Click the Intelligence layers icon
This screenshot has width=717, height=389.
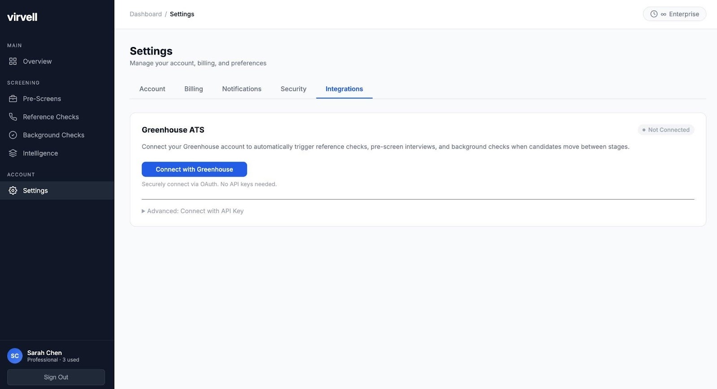[x=13, y=153]
